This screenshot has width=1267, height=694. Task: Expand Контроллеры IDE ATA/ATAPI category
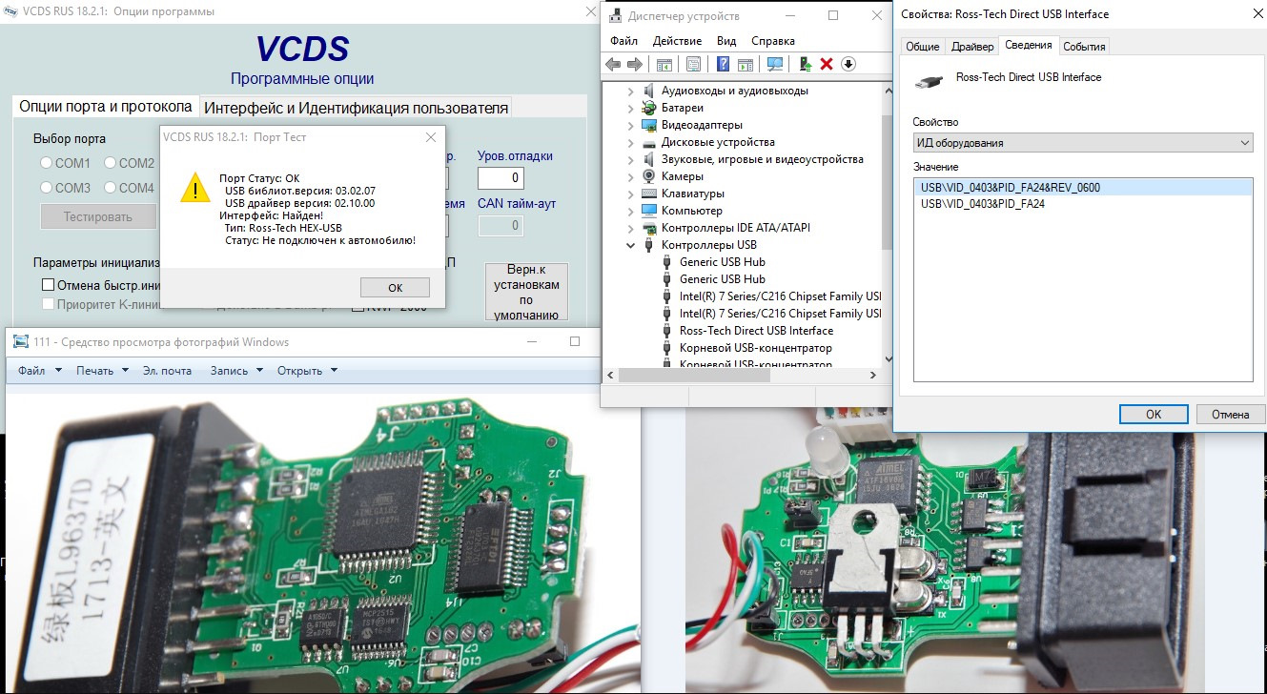[630, 228]
